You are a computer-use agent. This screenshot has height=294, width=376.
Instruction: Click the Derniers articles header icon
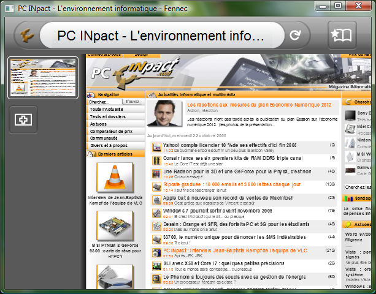tap(91, 154)
